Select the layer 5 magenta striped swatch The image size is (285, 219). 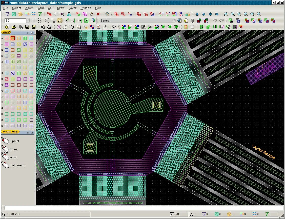7,44
